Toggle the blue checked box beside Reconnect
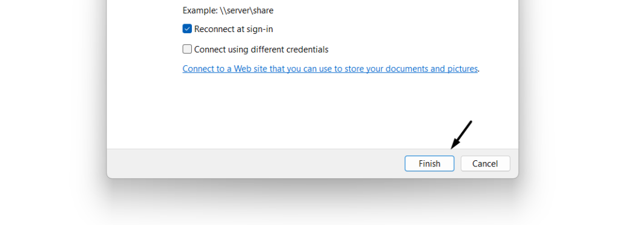620x225 pixels. click(x=187, y=29)
